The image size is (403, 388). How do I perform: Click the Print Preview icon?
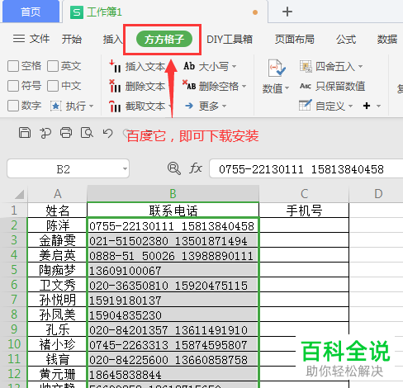click(87, 133)
